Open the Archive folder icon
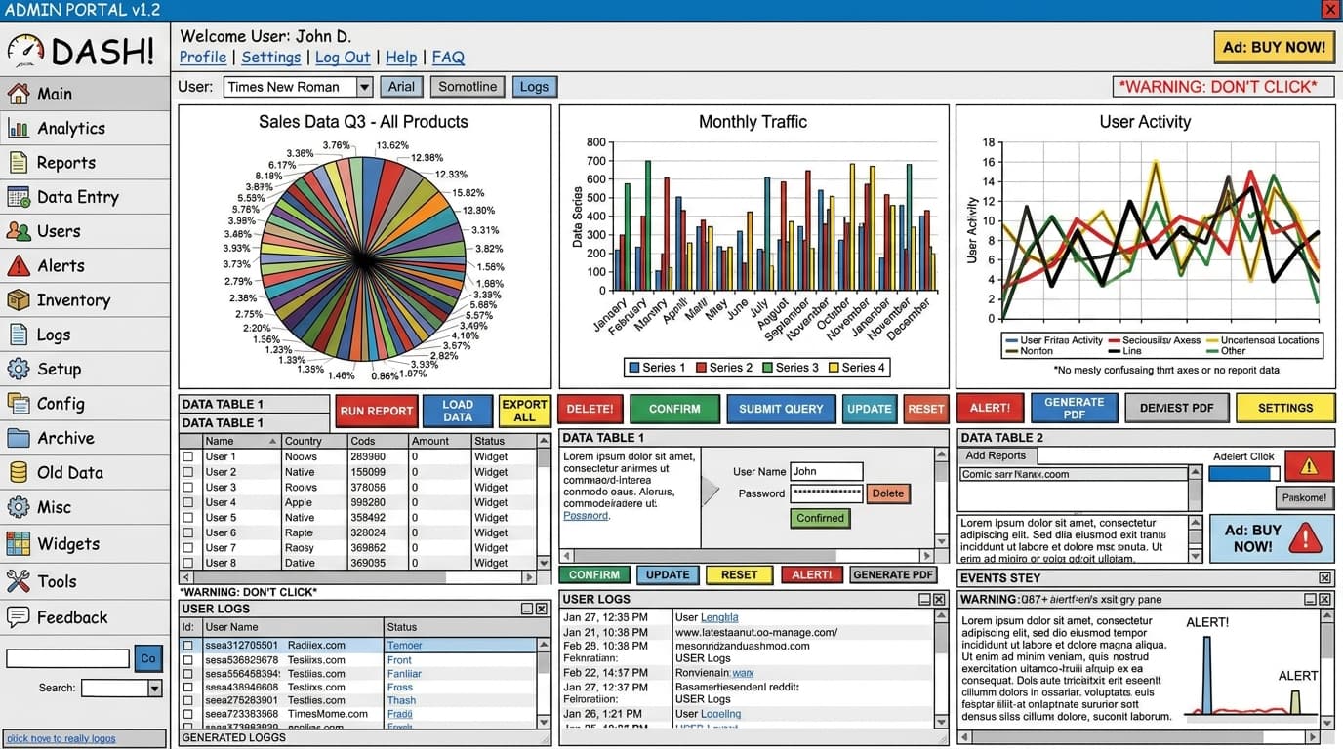The height and width of the screenshot is (749, 1343). coord(18,438)
